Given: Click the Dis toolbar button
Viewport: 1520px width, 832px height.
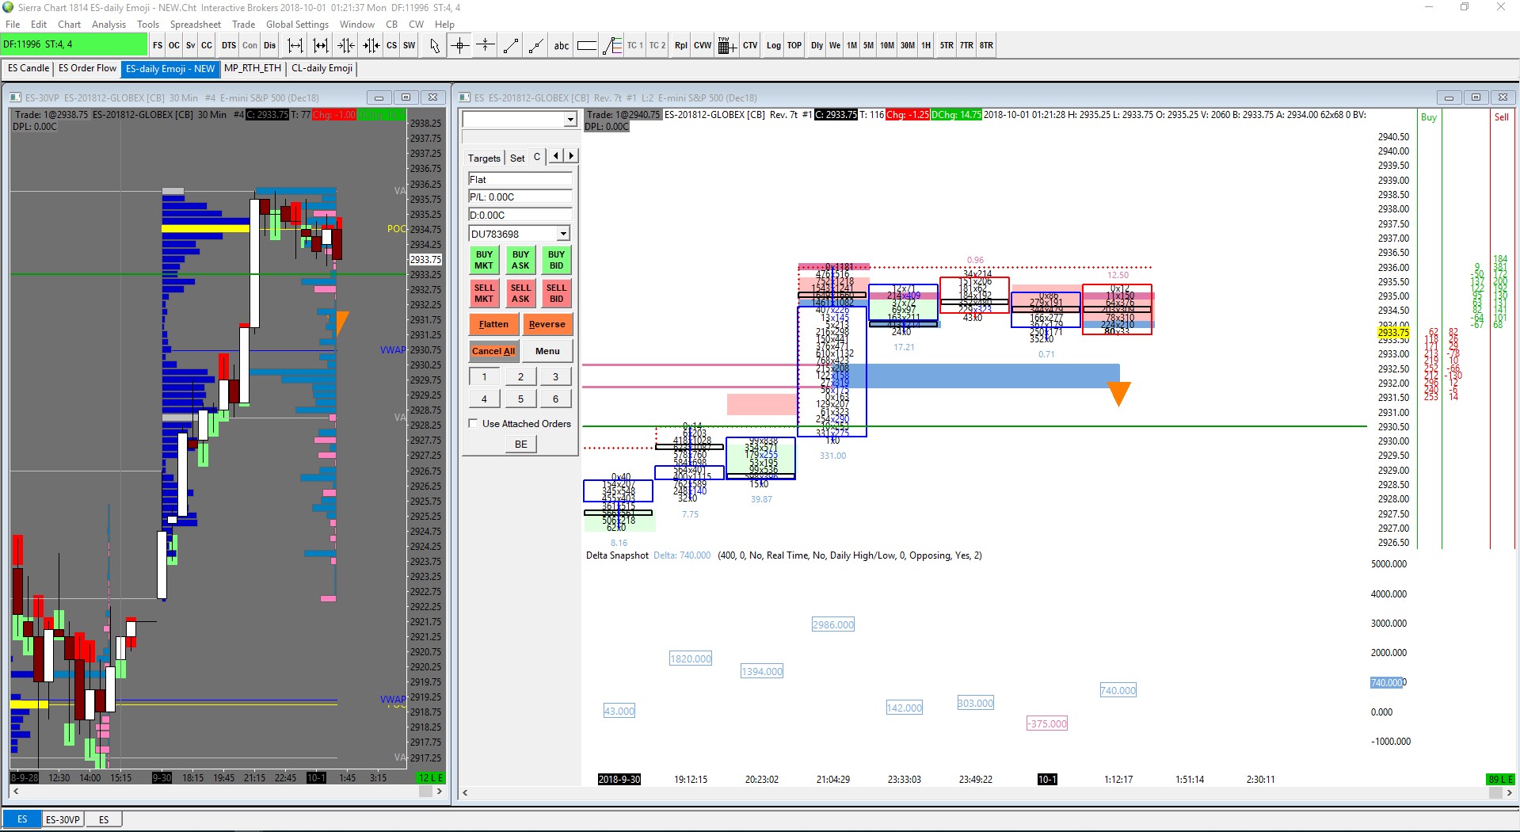Looking at the screenshot, I should (270, 45).
